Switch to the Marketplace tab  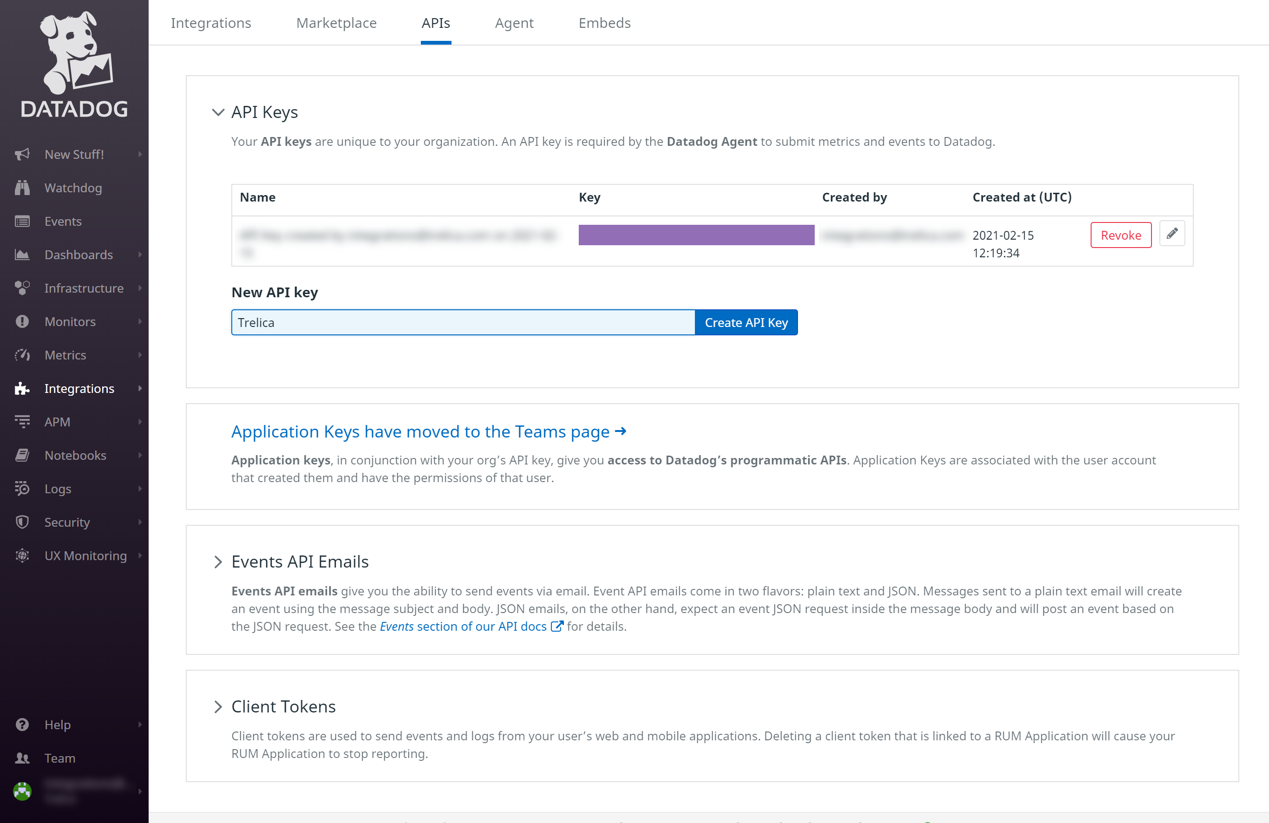tap(336, 23)
